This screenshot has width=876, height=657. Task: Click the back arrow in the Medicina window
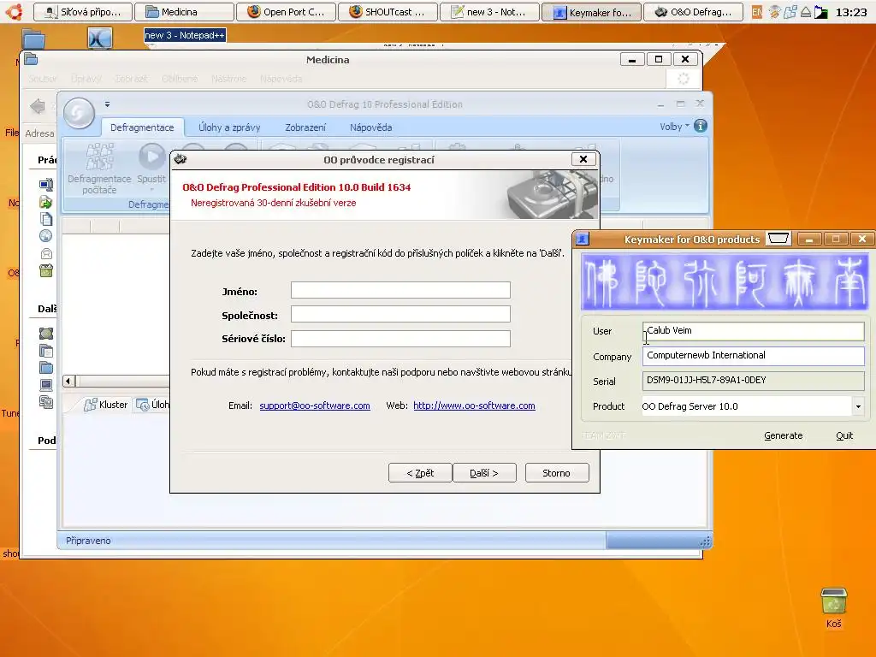pyautogui.click(x=38, y=106)
